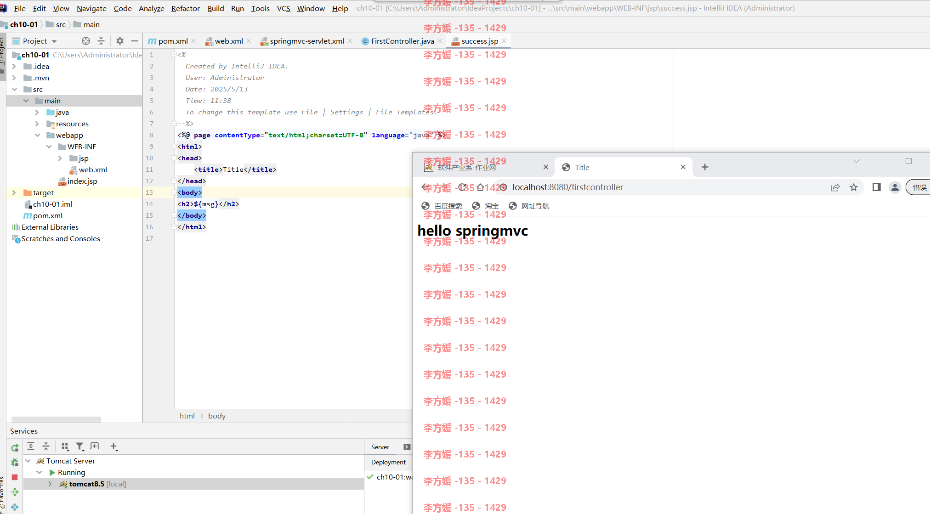Open the Services filter icon
The image size is (930, 514).
80,446
